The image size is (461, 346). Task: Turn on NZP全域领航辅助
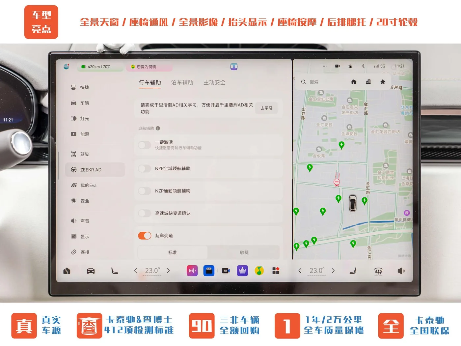pos(145,168)
